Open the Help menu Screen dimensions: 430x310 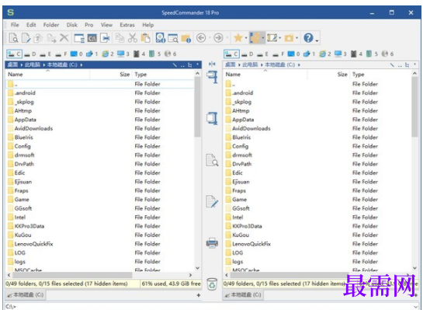[x=147, y=25]
